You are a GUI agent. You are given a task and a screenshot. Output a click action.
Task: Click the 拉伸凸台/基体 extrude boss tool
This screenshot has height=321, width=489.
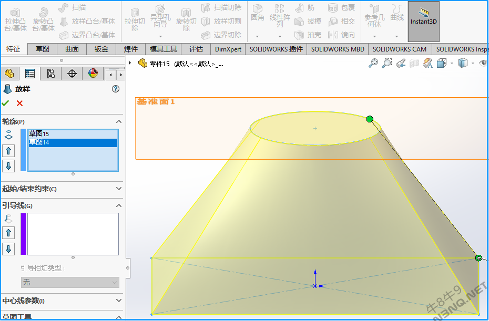16,20
